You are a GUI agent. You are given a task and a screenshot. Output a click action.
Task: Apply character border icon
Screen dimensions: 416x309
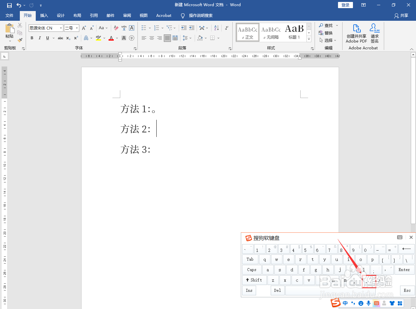132,28
